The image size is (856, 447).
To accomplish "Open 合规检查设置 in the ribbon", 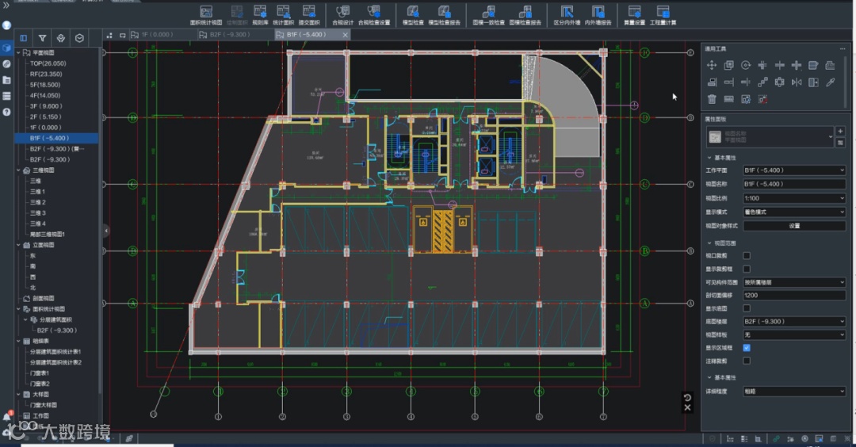I will (374, 15).
